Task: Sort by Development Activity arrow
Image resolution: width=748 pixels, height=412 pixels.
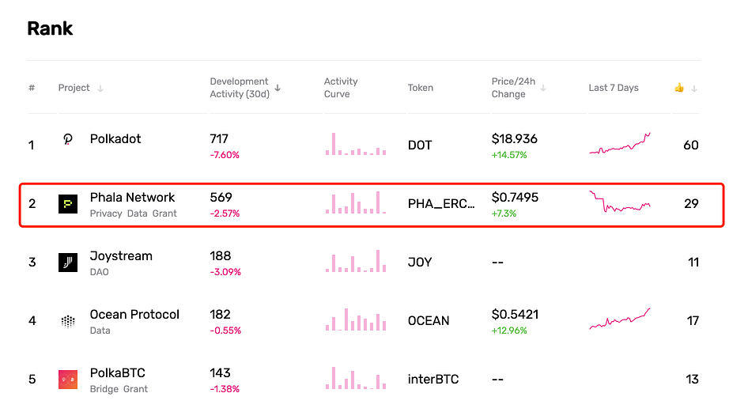Action: pyautogui.click(x=278, y=89)
